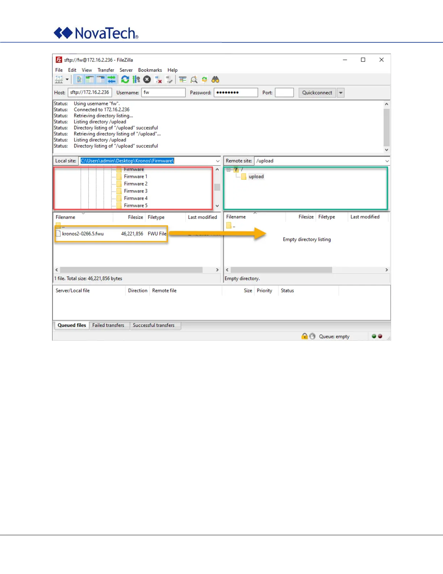Open the Site Manager icon
Viewport: 443px width, 574px height.
tap(59, 79)
